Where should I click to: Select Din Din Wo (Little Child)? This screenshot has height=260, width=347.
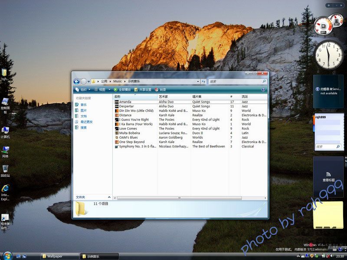[x=136, y=111]
